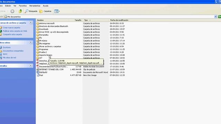221x124 pixels.
Task: Select Directorio de intercambio Bluetooth folder icon
Action: 38,26
